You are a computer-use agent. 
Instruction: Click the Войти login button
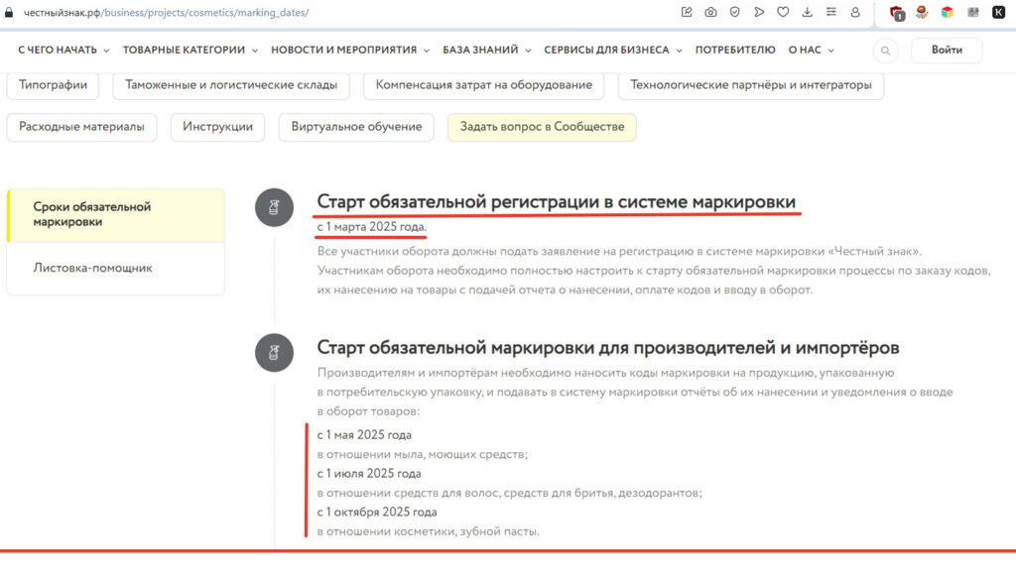[946, 50]
